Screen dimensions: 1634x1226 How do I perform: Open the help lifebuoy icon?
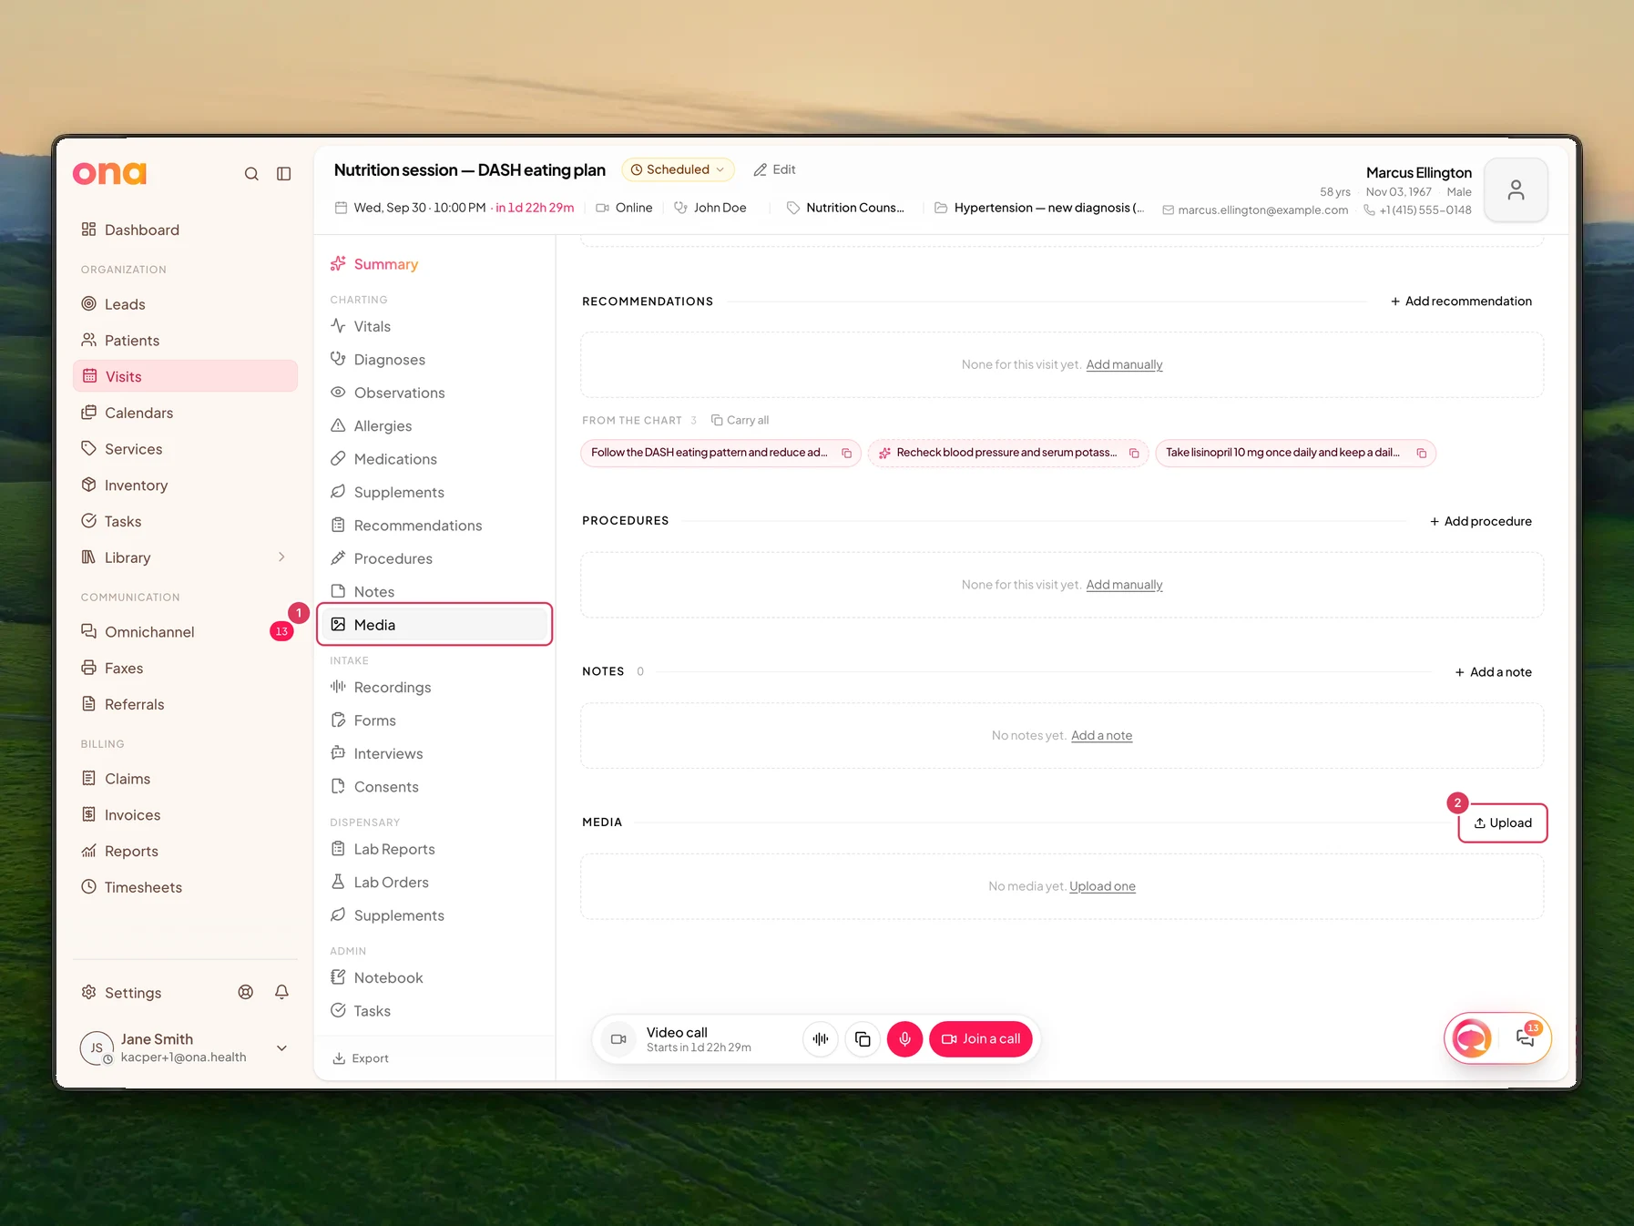[246, 992]
